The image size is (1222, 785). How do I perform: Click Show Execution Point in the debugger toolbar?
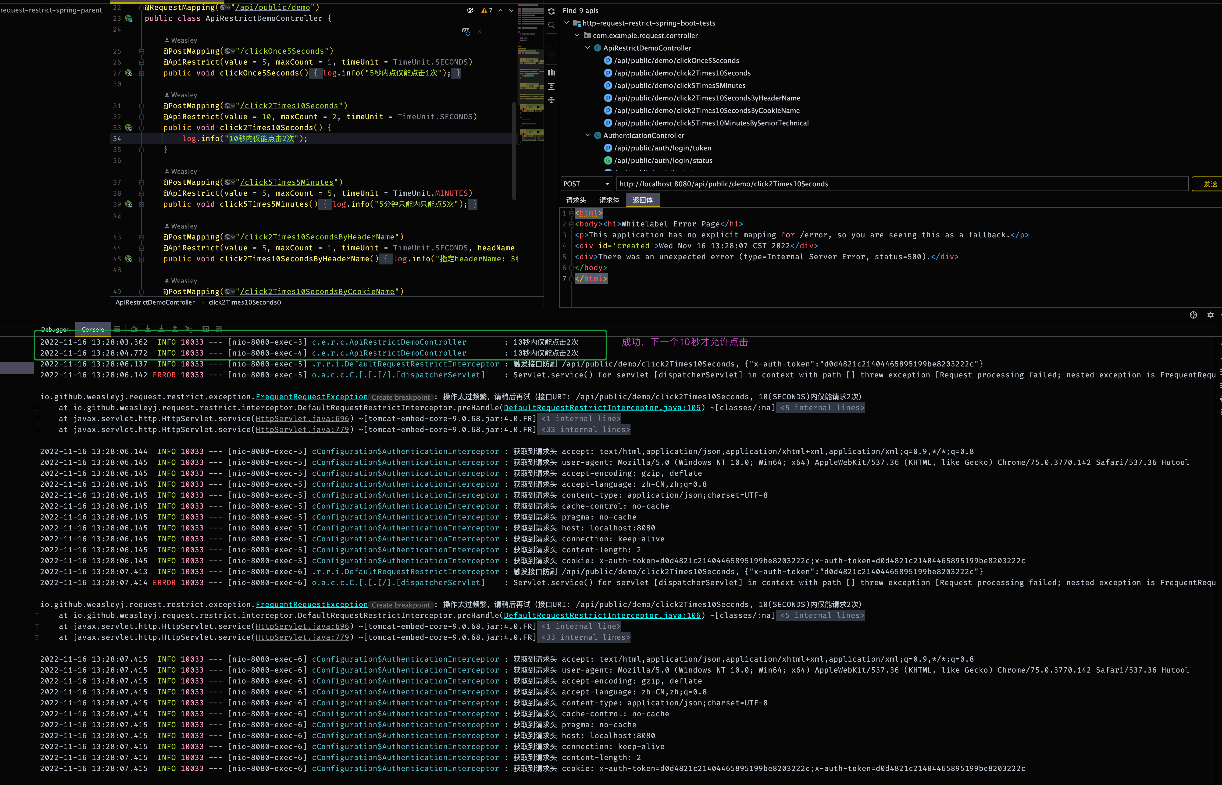[x=117, y=329]
